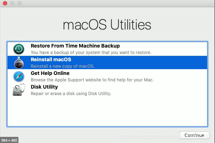This screenshot has width=215, height=143.
Task: Select the Get Help Online title
Action: pos(50,73)
